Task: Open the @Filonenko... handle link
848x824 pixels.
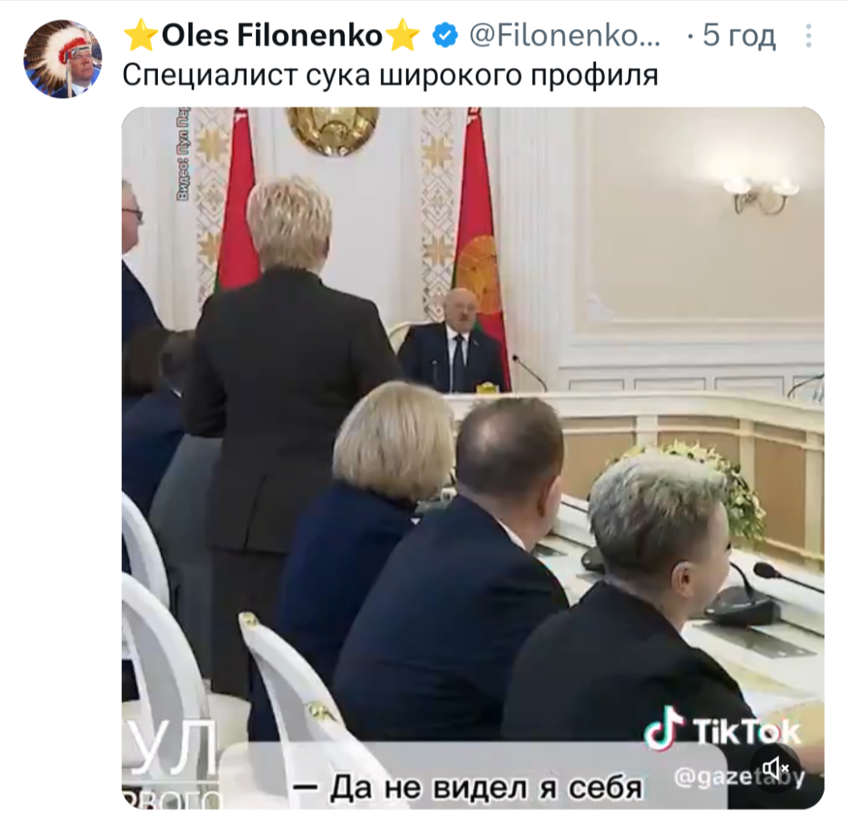Action: click(565, 35)
